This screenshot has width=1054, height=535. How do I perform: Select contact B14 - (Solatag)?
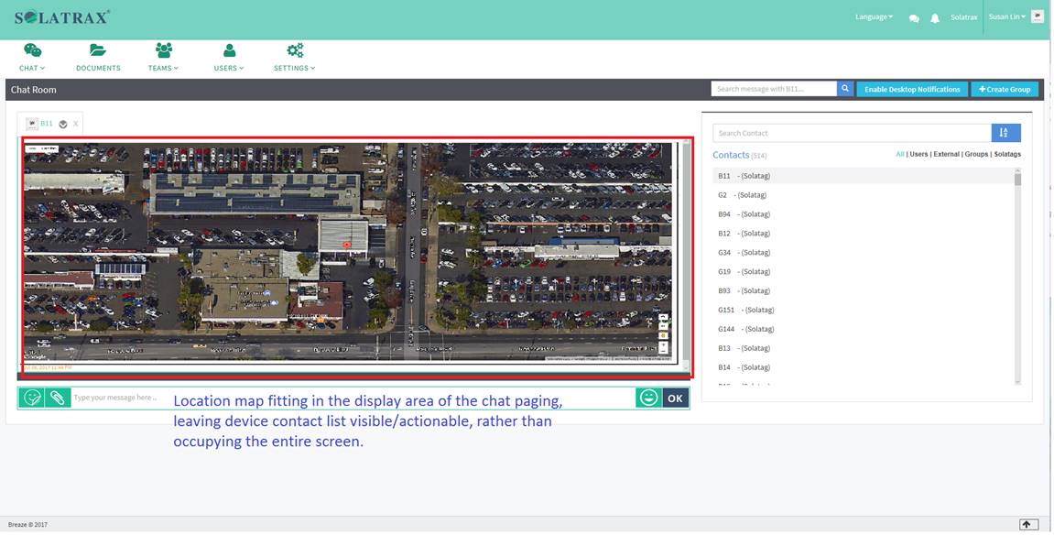pos(864,367)
